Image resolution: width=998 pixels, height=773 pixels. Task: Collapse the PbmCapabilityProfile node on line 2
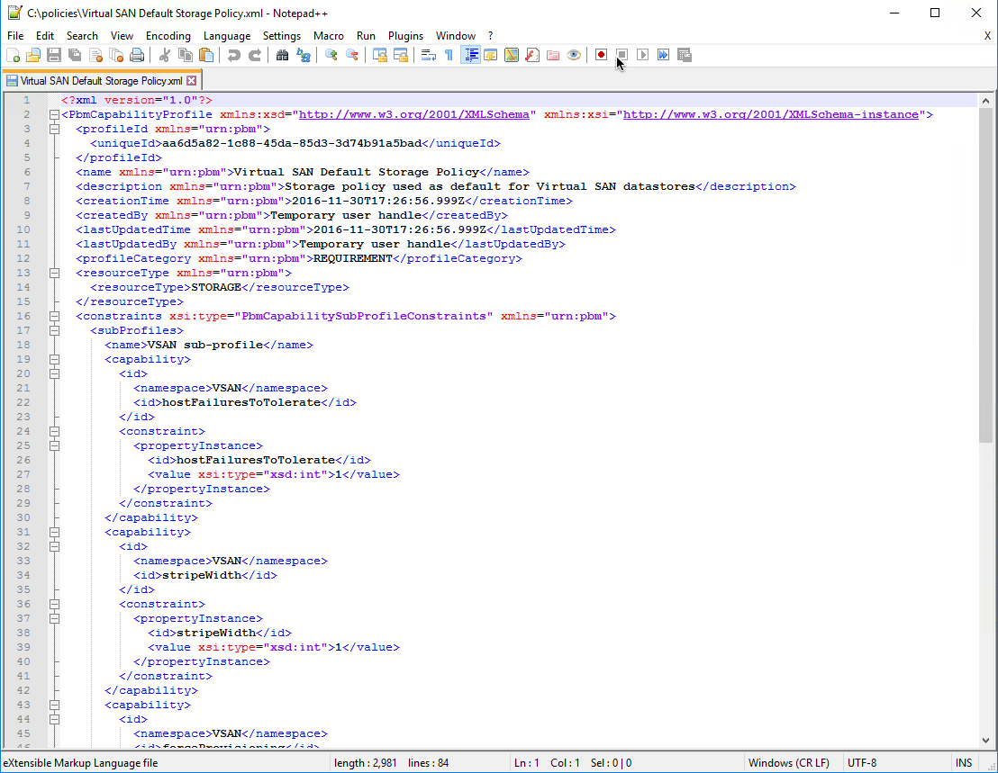(x=54, y=115)
